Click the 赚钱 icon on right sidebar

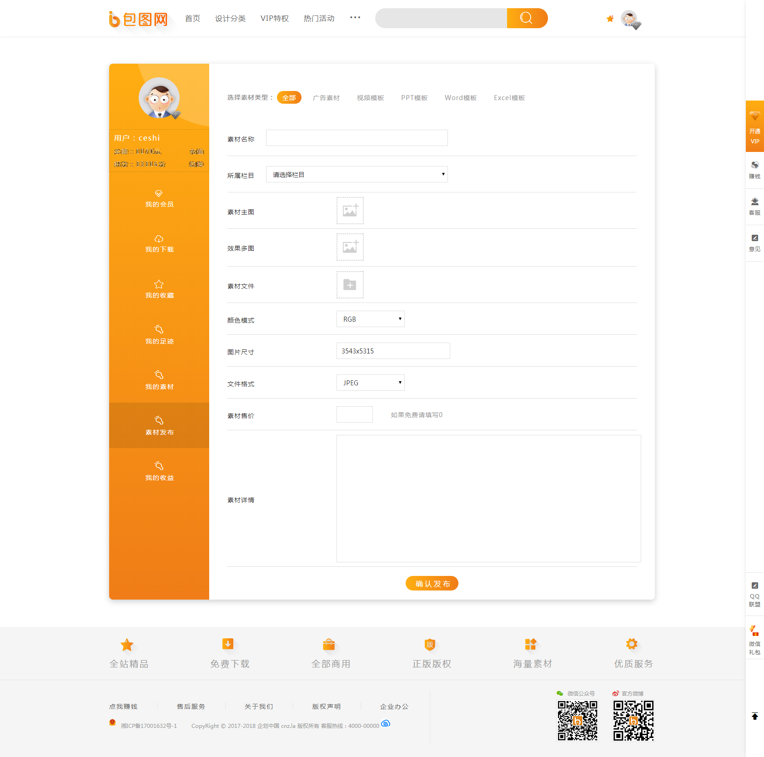[x=755, y=165]
